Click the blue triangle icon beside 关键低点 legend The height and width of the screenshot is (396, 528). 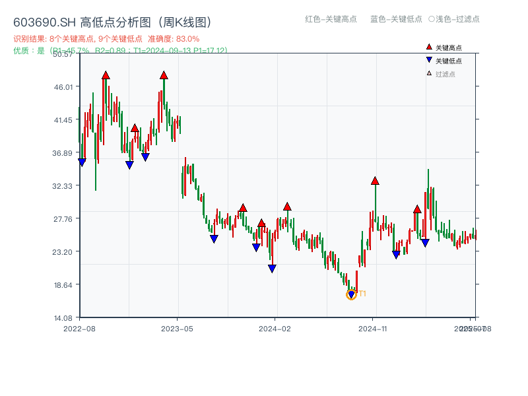click(x=428, y=59)
